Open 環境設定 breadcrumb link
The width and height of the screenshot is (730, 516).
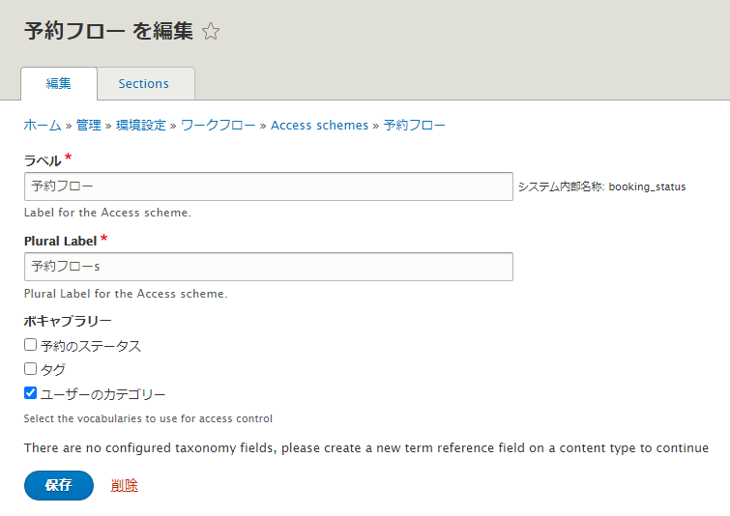(140, 126)
